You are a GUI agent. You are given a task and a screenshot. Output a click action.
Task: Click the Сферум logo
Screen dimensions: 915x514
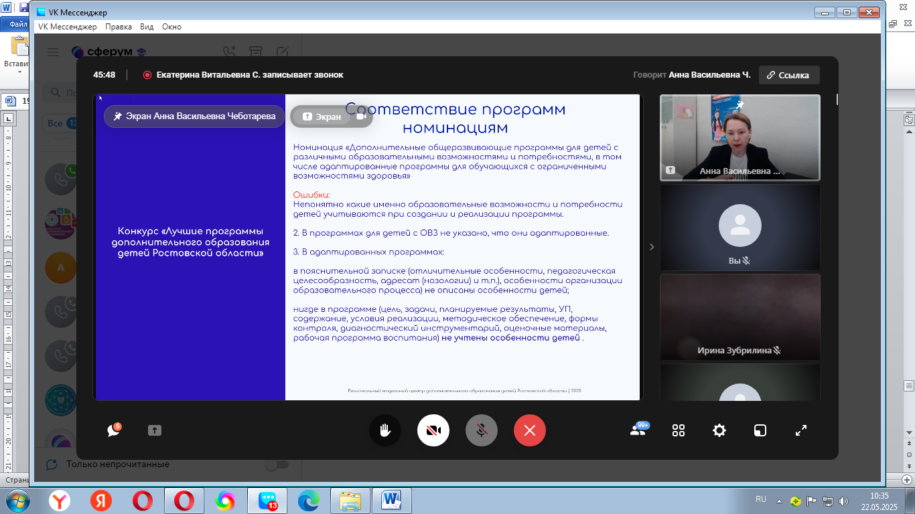(109, 52)
